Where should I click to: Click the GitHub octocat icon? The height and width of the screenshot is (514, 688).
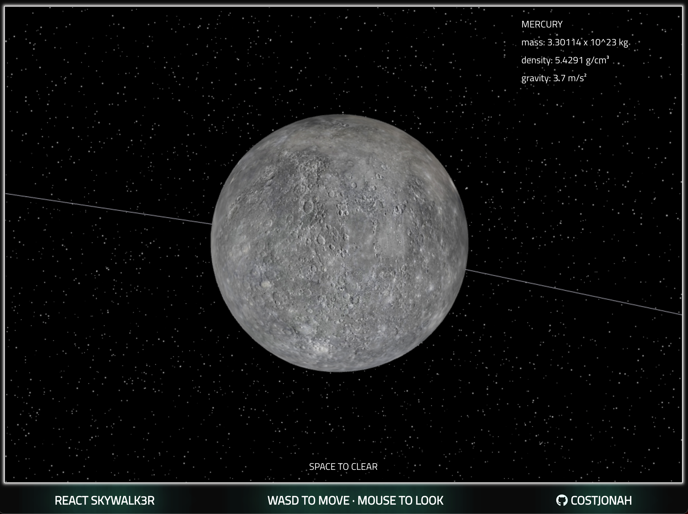(x=561, y=500)
